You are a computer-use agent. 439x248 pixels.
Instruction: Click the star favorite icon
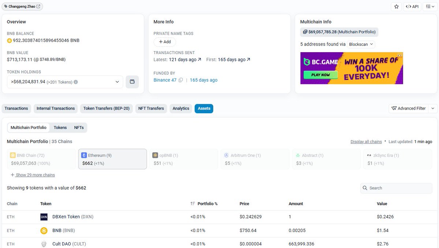(396, 7)
